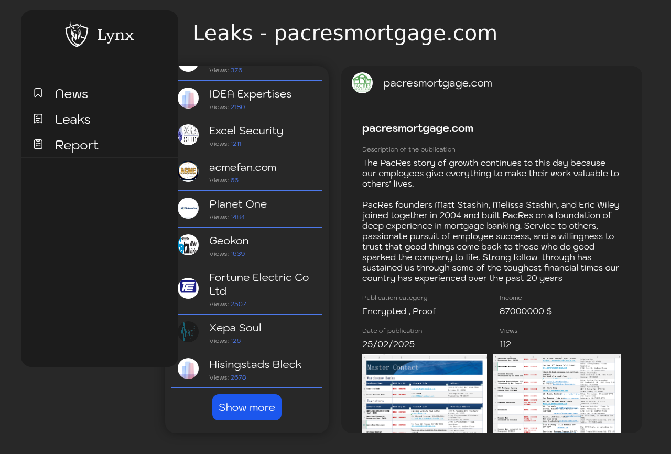Open the Excel Security leak entry

click(x=247, y=136)
